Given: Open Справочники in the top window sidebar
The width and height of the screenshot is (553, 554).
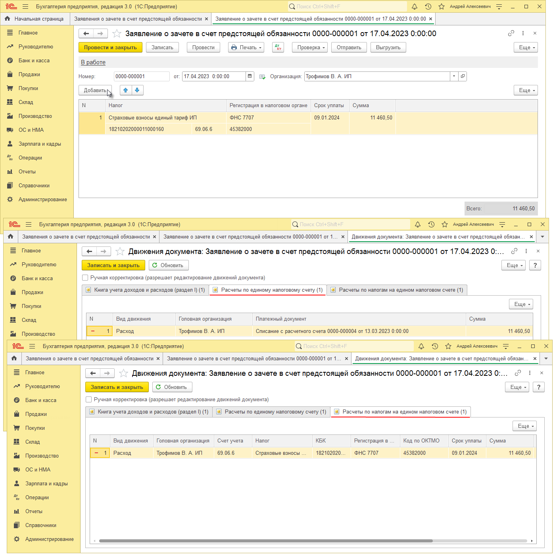Looking at the screenshot, I should tap(34, 186).
